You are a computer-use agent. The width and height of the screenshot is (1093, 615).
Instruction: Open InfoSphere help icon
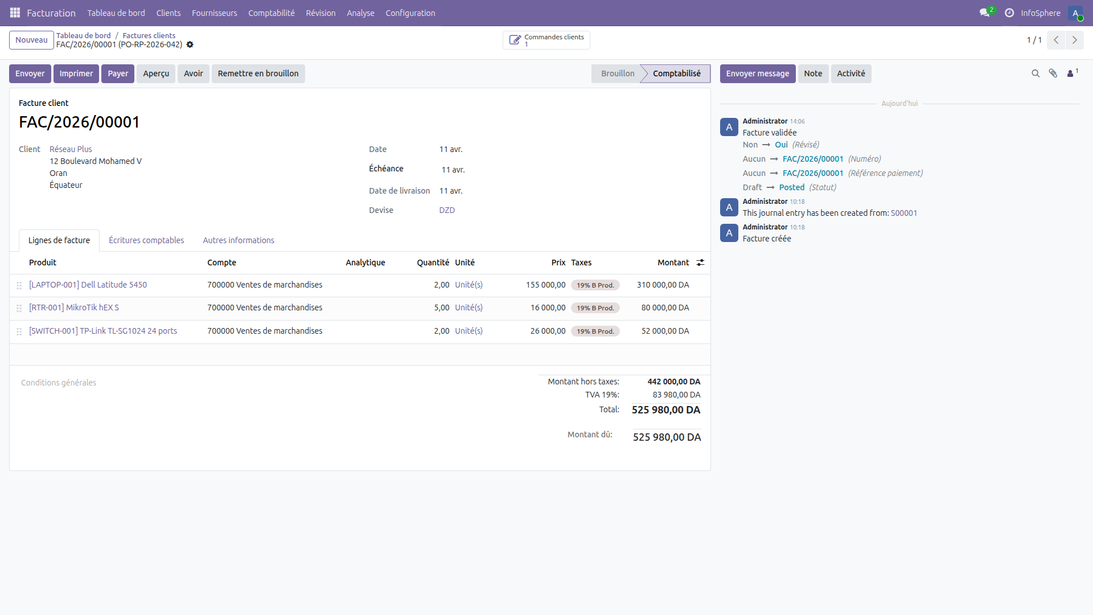click(x=1009, y=13)
